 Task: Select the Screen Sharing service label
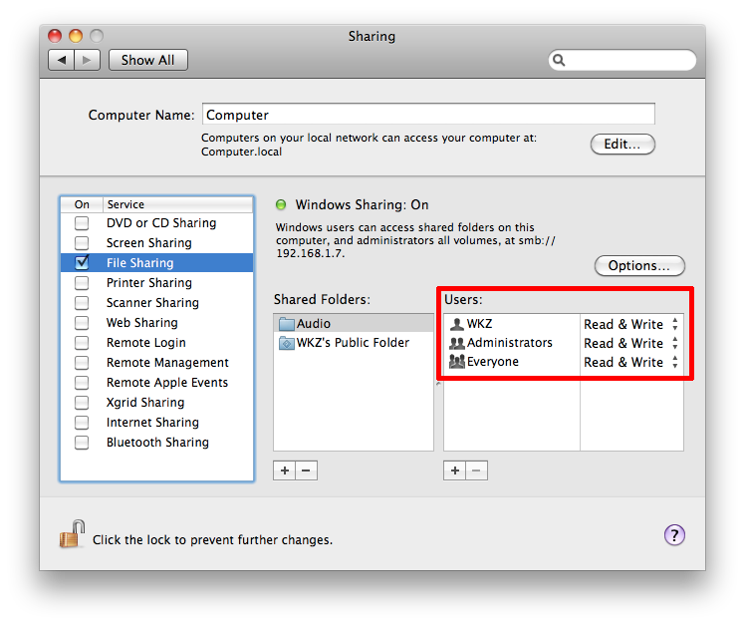coord(149,243)
